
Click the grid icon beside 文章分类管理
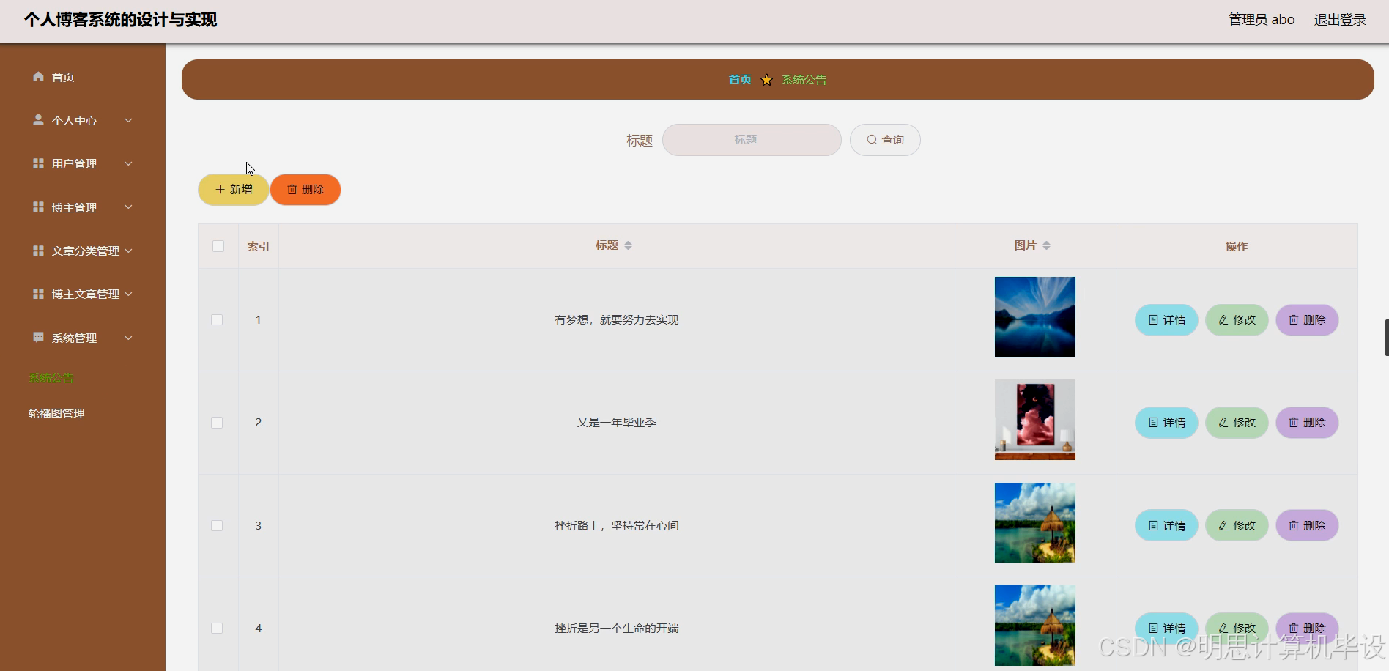coord(38,251)
